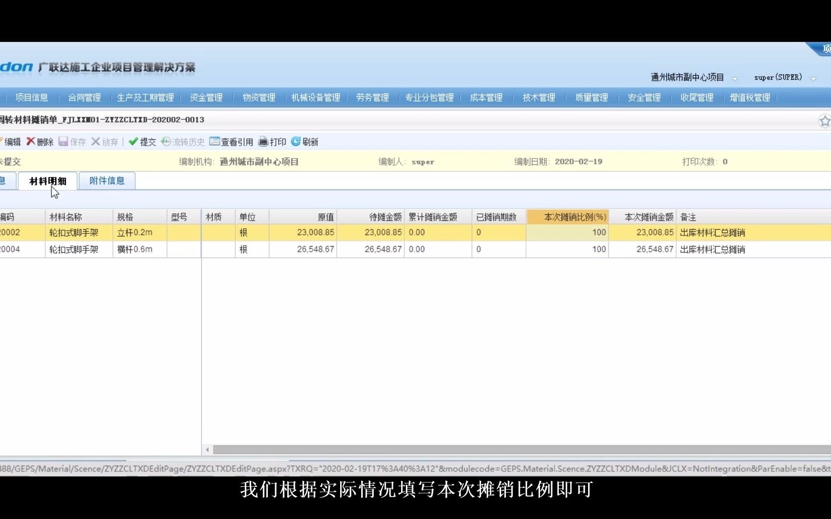Open the 通州城市副中心项目 project dropdown arrow
This screenshot has width=831, height=519.
[735, 78]
